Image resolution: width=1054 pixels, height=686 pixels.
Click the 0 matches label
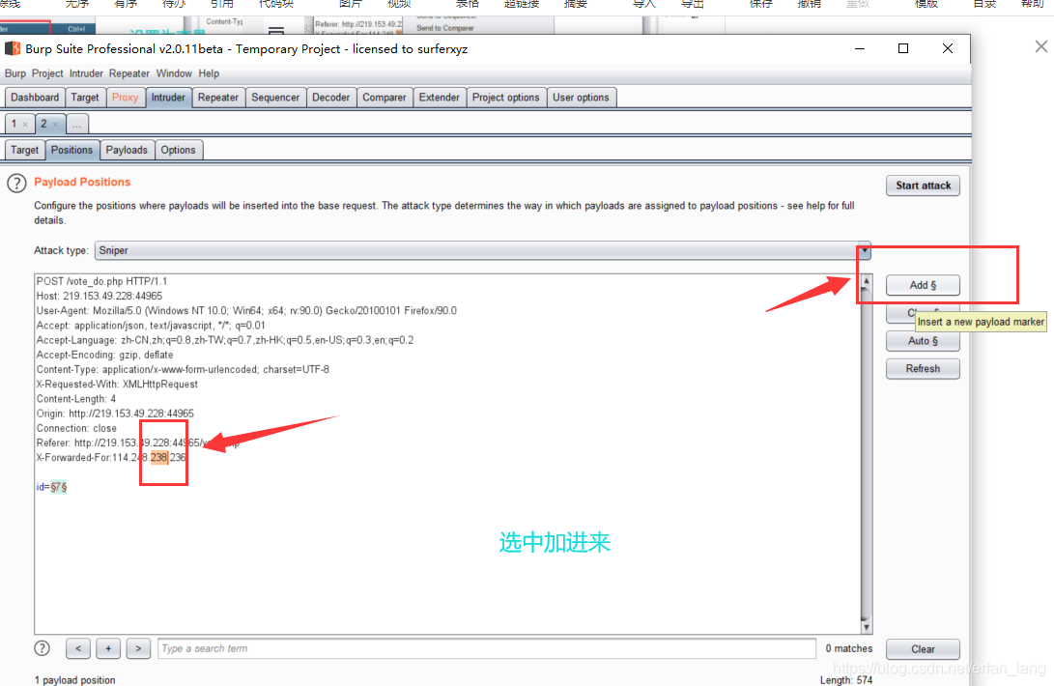(849, 648)
